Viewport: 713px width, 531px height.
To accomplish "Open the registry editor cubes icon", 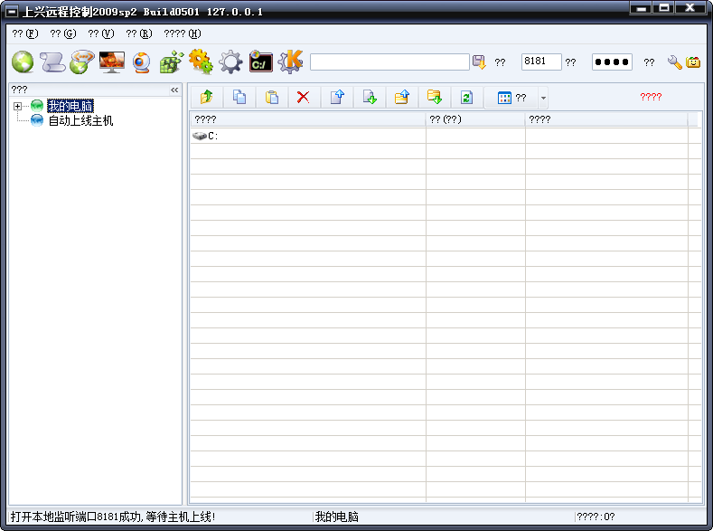I will click(x=171, y=62).
